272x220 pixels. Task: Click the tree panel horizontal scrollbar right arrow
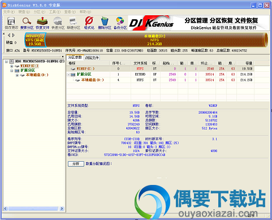(x=62, y=209)
